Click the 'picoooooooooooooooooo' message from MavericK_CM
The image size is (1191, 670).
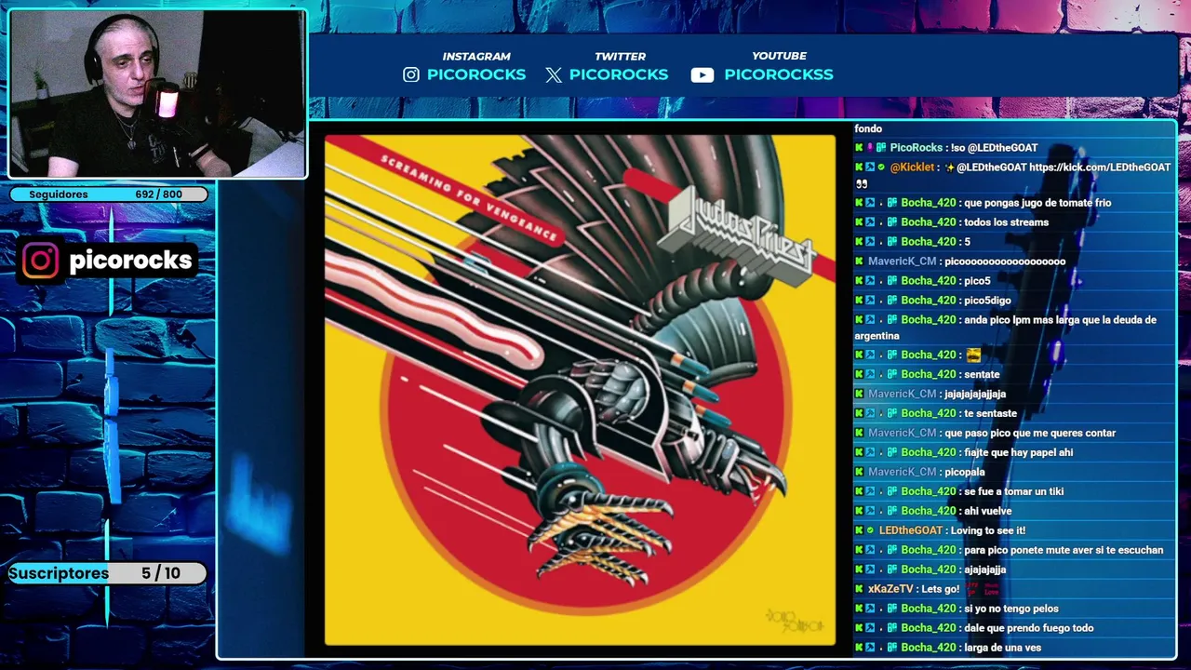[1004, 261]
